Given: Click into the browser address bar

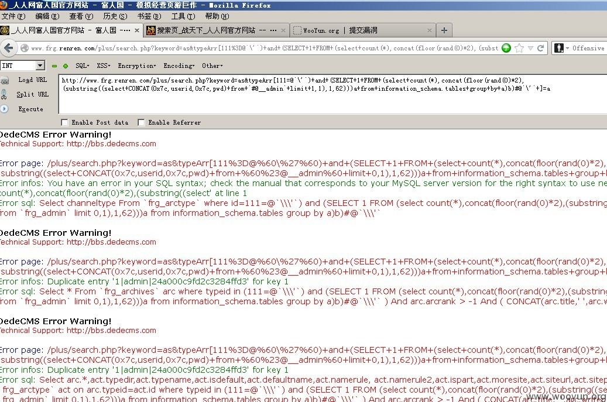Looking at the screenshot, I should (x=265, y=48).
